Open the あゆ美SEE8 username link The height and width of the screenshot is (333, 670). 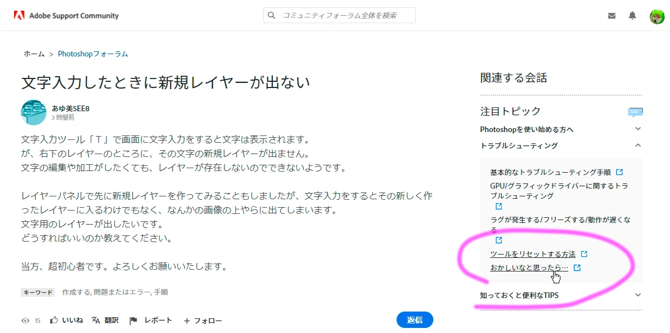[x=71, y=108]
